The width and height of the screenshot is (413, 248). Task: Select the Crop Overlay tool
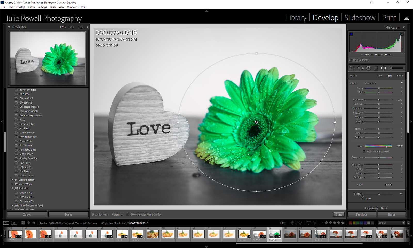coord(353,68)
